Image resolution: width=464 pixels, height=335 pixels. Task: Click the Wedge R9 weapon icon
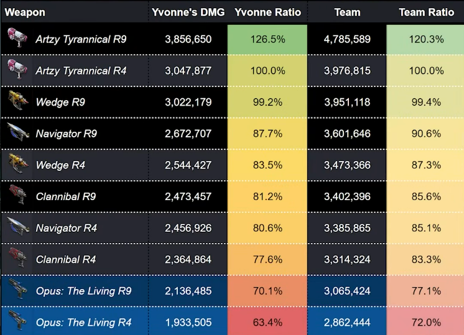pyautogui.click(x=18, y=101)
